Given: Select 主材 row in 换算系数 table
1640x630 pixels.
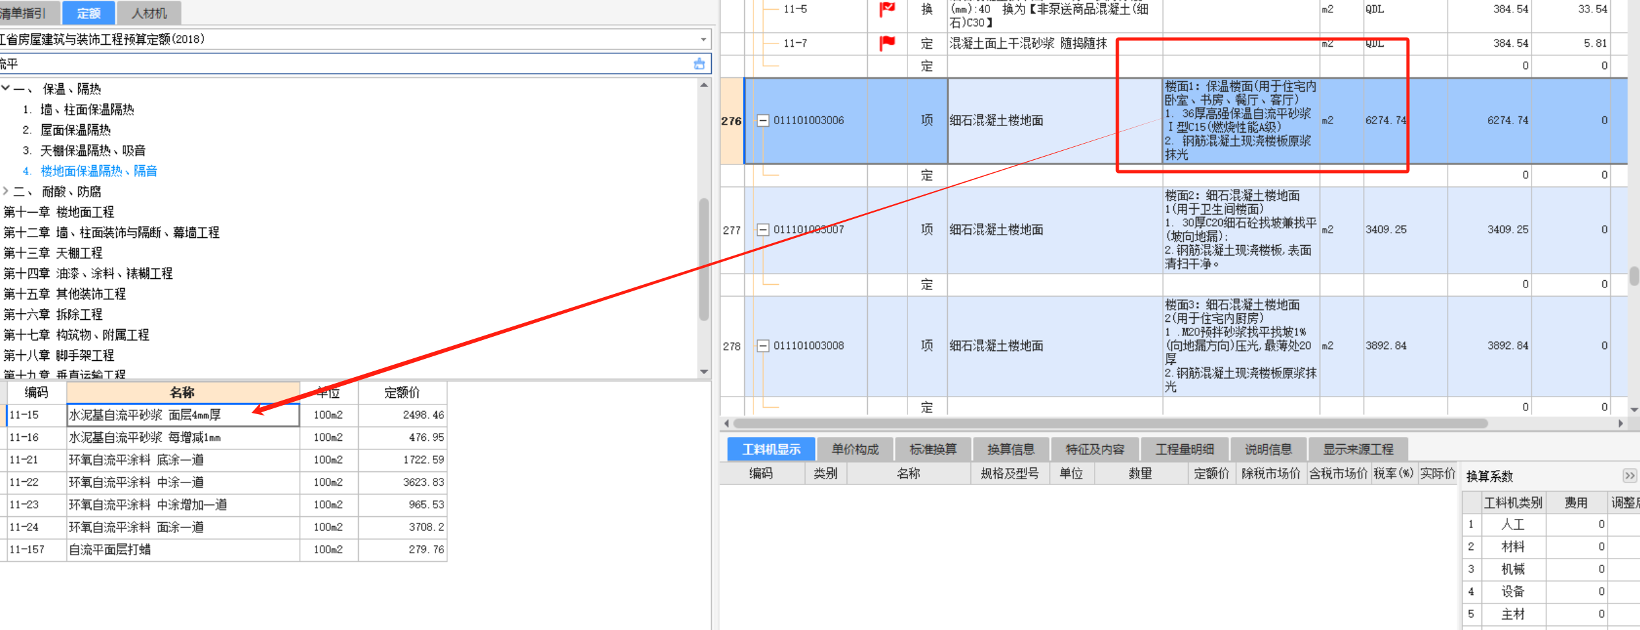Looking at the screenshot, I should coord(1550,614).
